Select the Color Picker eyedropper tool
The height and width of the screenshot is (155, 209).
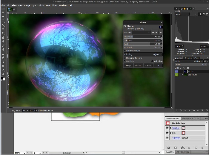(x=3, y=70)
